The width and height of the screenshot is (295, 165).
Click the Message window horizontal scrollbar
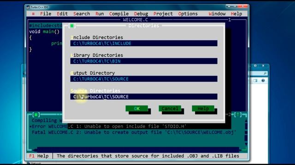pos(137,150)
